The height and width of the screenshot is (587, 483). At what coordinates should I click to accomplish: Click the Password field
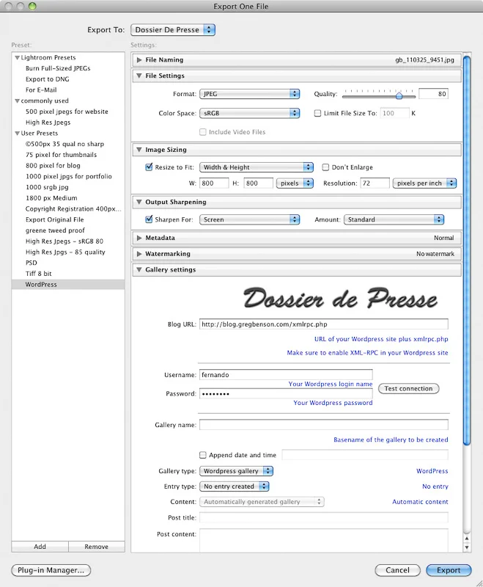[x=286, y=394]
